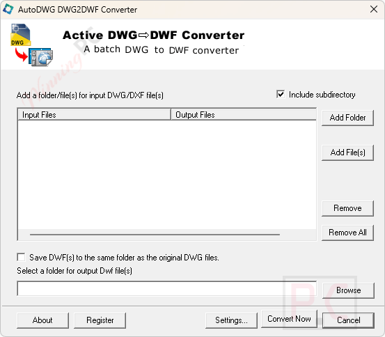
Task: Clear the list with Remove All
Action: coord(347,233)
